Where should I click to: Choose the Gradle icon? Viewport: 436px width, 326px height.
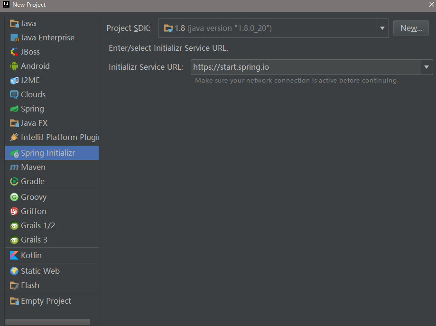pyautogui.click(x=14, y=181)
